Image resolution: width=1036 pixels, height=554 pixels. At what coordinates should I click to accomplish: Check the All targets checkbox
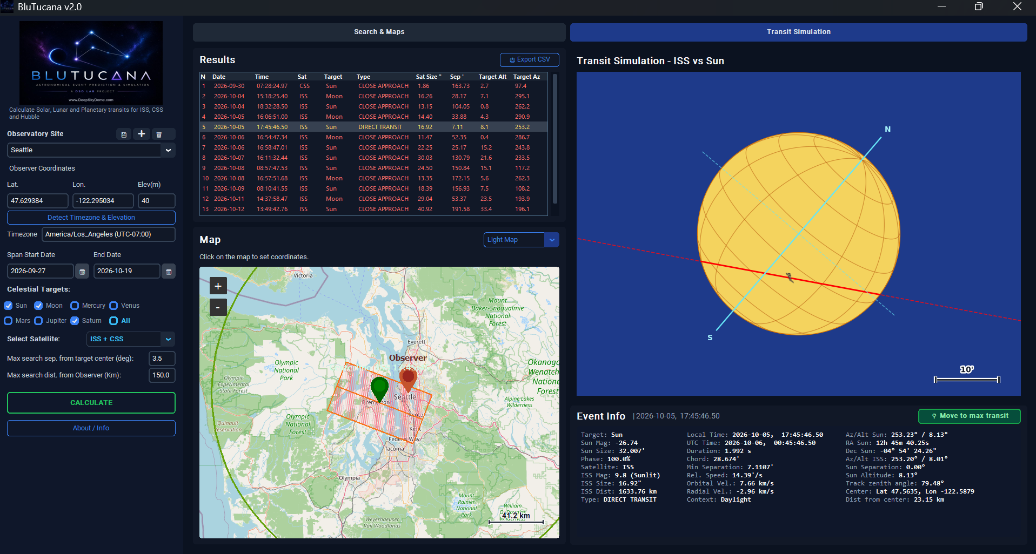113,321
